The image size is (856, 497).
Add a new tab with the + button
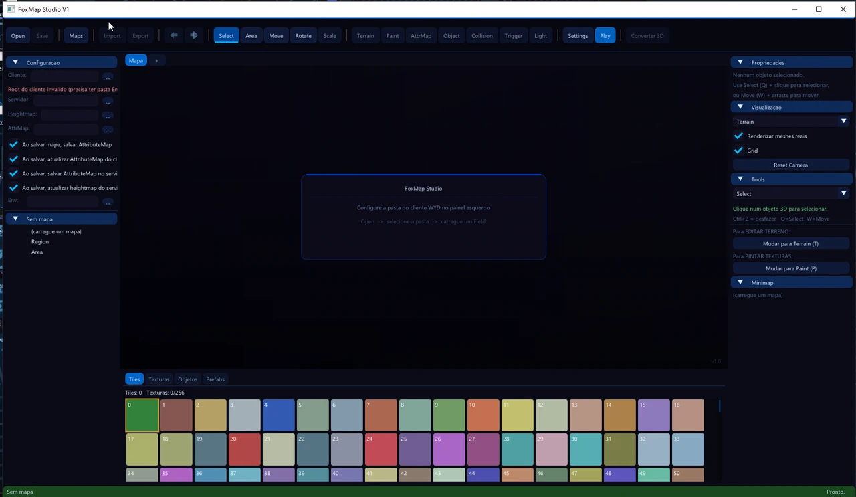pyautogui.click(x=157, y=60)
